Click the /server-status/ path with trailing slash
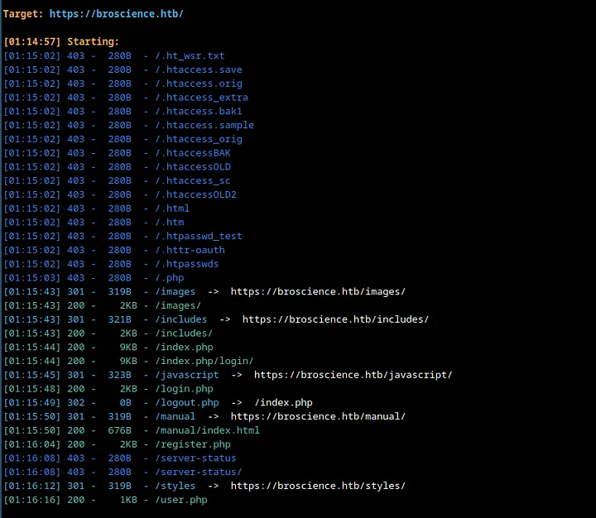Screen dimensions: 596x518 [199, 472]
